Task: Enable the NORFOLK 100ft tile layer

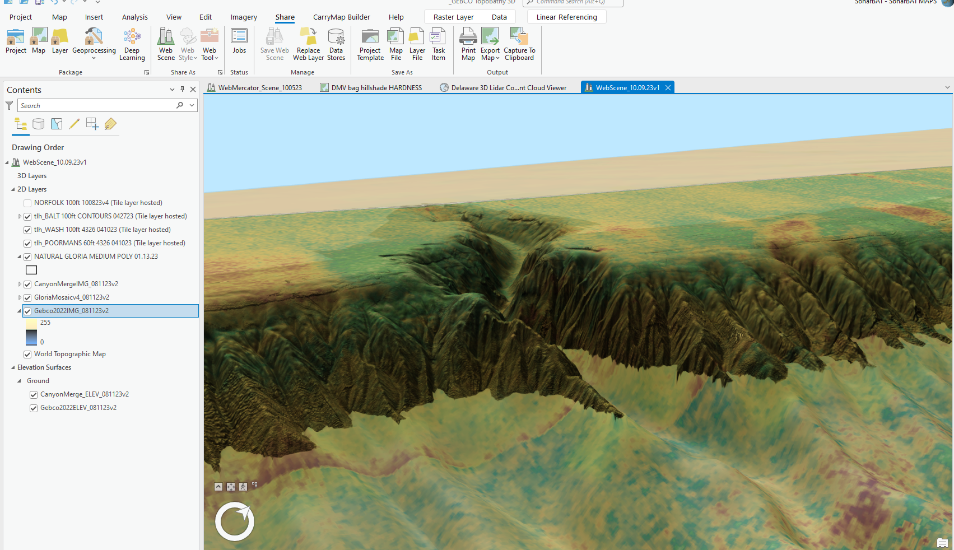Action: [27, 203]
